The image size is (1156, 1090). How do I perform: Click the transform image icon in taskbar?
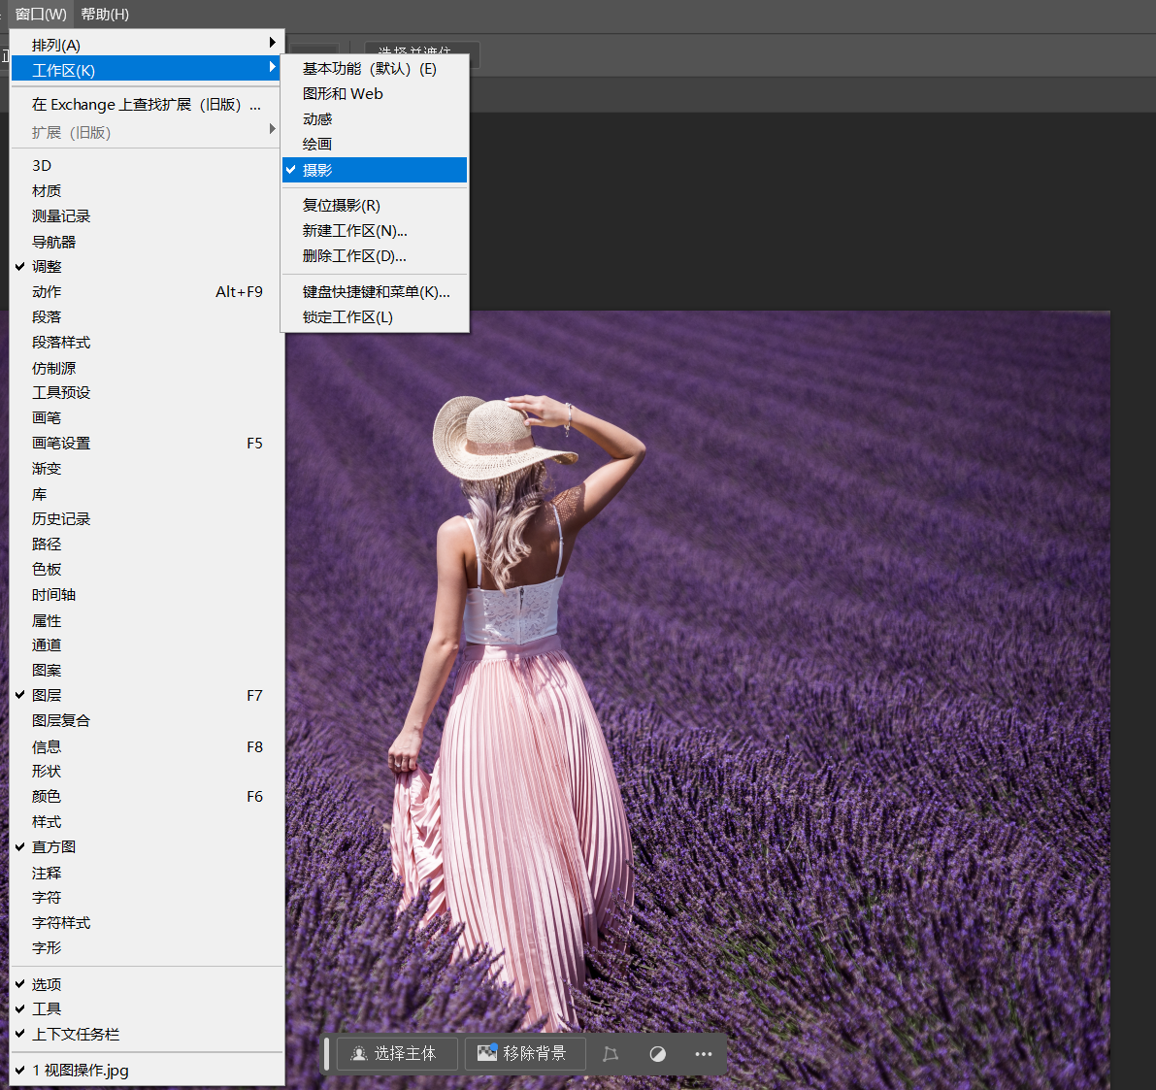pos(611,1054)
